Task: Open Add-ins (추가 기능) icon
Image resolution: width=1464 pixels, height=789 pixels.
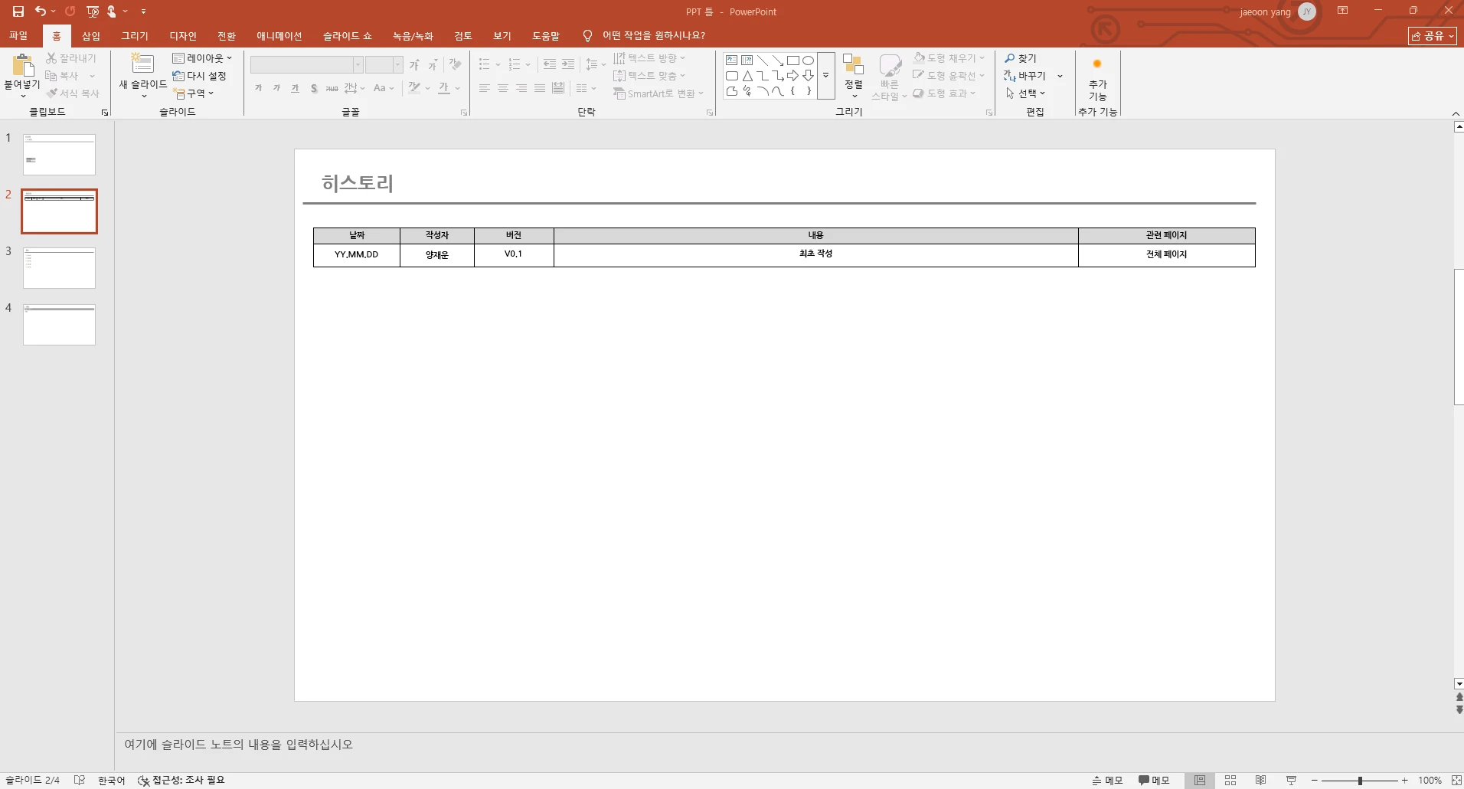Action: pyautogui.click(x=1097, y=64)
